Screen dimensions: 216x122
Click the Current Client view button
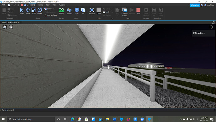125,12
